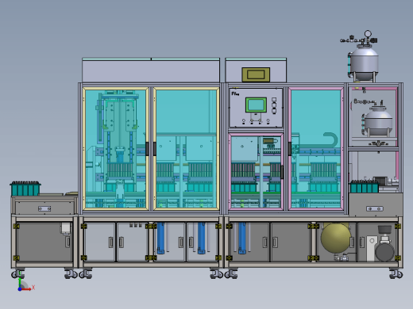
Task: Select the yellow display window on top housing
Action: coord(256,74)
